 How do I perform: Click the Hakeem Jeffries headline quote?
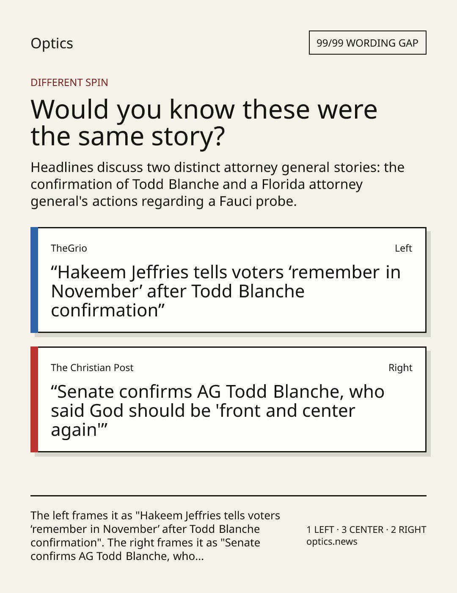[226, 291]
